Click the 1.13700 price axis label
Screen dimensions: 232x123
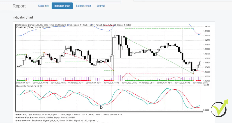pos(207,54)
